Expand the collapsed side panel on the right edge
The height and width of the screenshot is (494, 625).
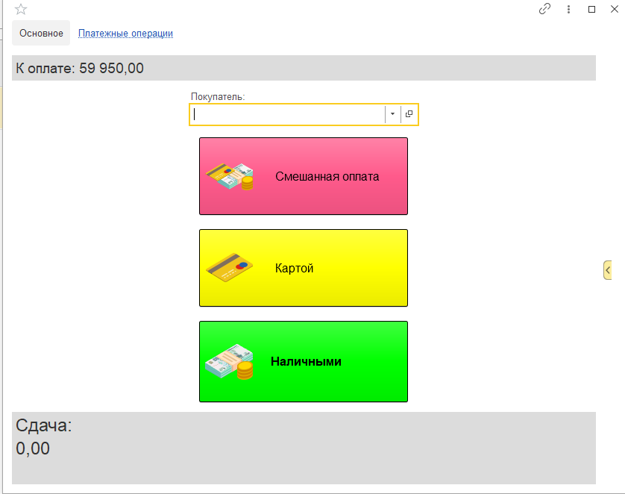[608, 269]
